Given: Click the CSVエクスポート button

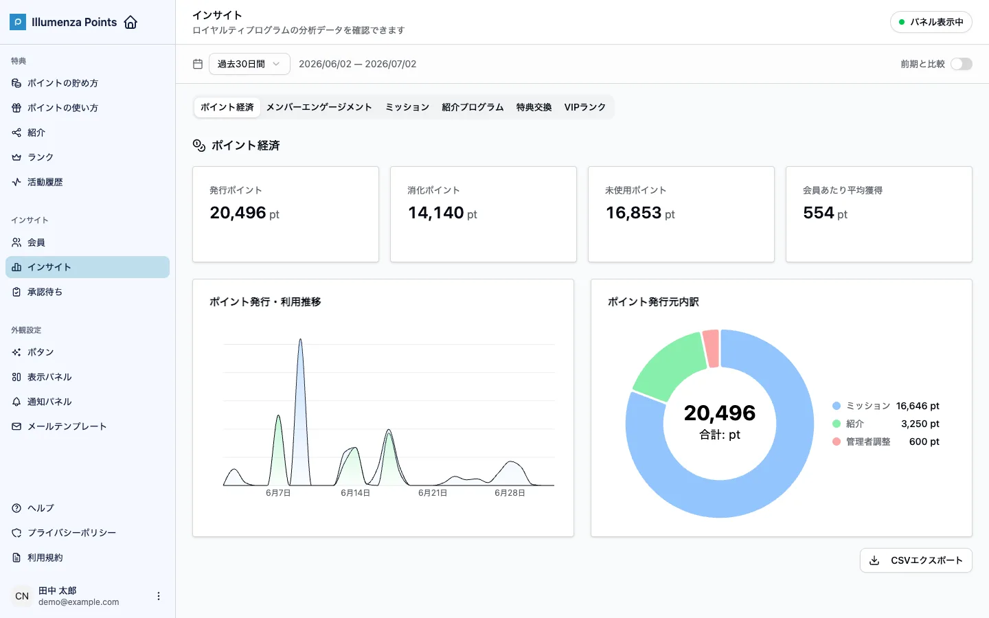Looking at the screenshot, I should pos(916,560).
